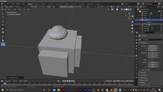
Task: Open the Render menu
Action: pyautogui.click(x=12, y=4)
